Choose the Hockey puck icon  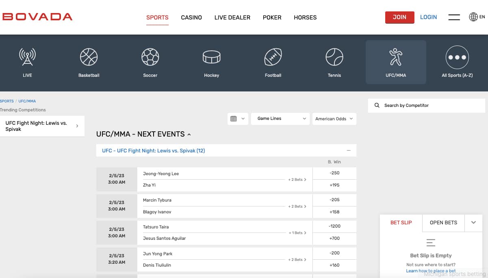point(211,57)
